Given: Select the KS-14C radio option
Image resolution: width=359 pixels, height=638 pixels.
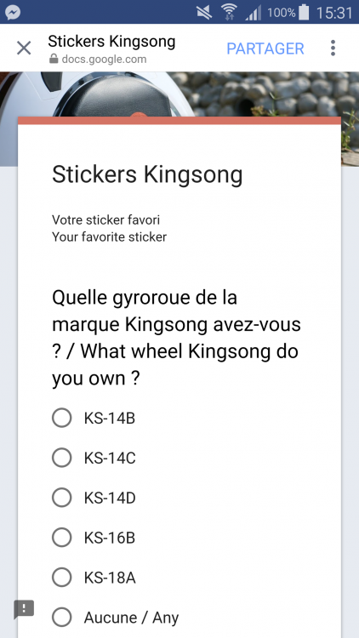Looking at the screenshot, I should pyautogui.click(x=62, y=458).
